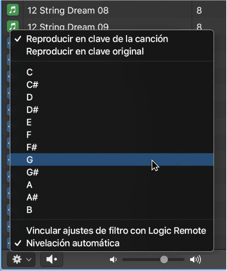Toggle "Nivelación automática" option

73,243
